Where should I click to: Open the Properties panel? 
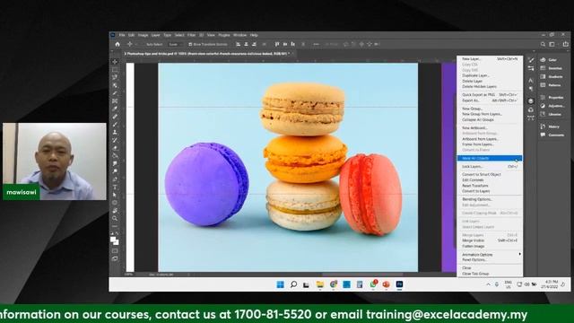click(x=552, y=98)
